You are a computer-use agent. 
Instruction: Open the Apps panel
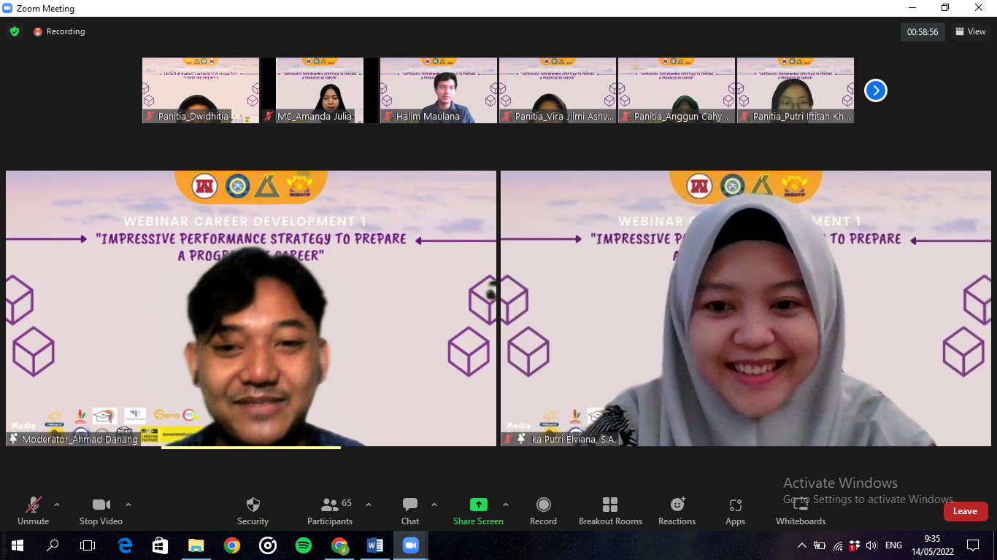point(735,510)
